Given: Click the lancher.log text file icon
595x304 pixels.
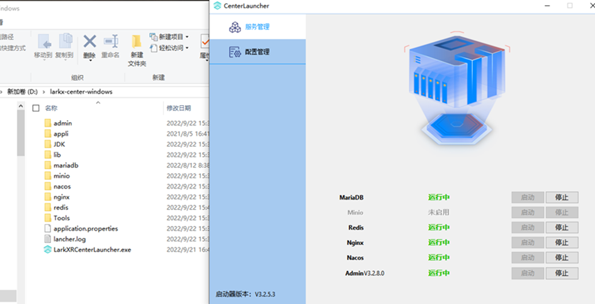Looking at the screenshot, I should [x=47, y=239].
